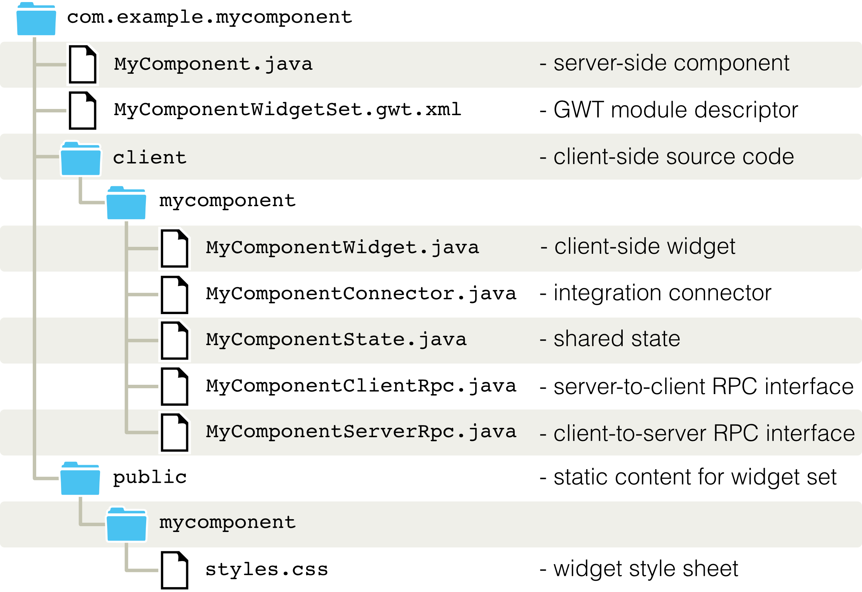Select the styles.css file icon
The width and height of the screenshot is (862, 592).
(175, 571)
